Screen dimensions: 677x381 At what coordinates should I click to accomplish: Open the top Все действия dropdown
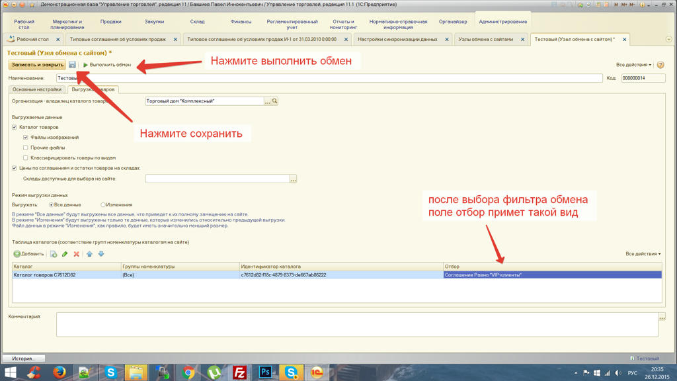633,65
